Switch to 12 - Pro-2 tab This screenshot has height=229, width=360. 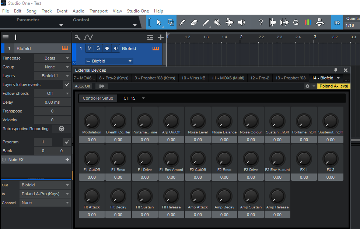point(260,78)
